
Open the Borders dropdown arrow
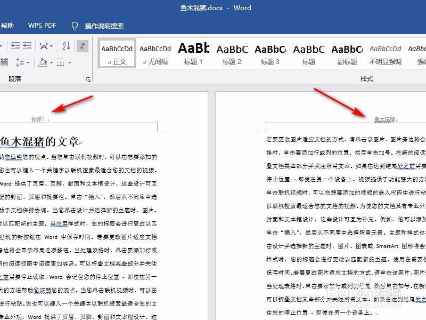[69, 63]
